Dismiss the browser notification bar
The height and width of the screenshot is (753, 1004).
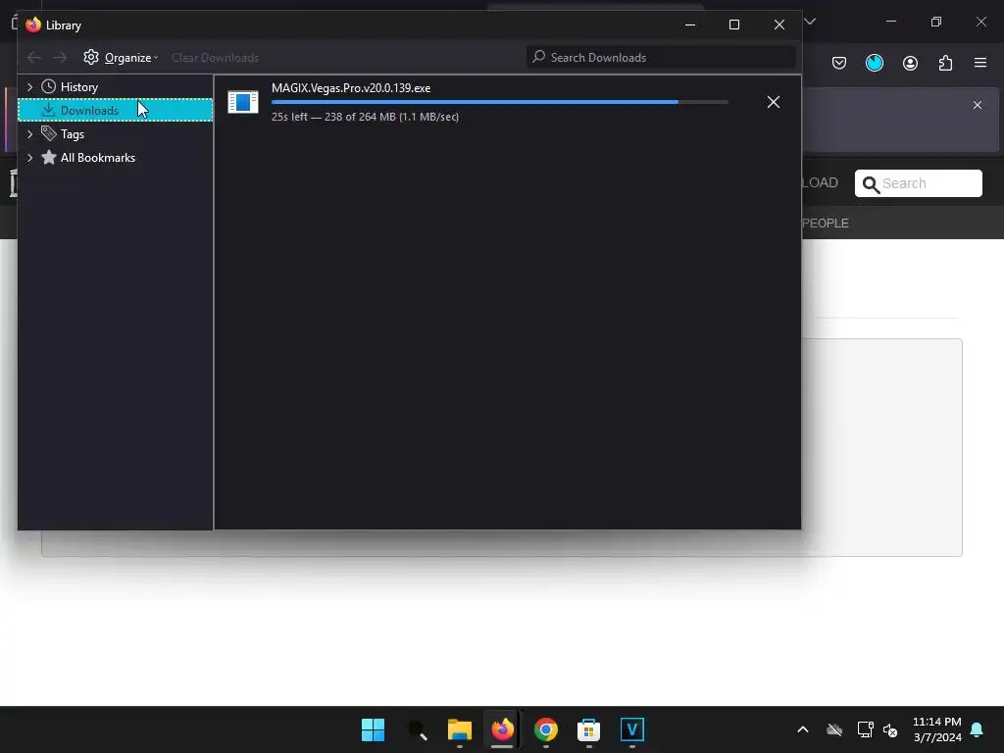coord(978,105)
